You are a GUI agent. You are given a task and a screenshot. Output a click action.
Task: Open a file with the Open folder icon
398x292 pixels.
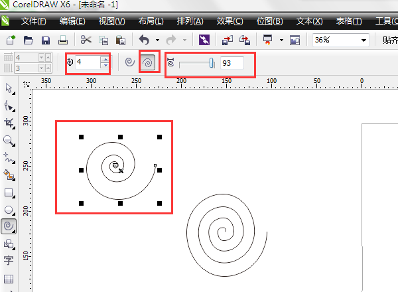click(x=28, y=40)
